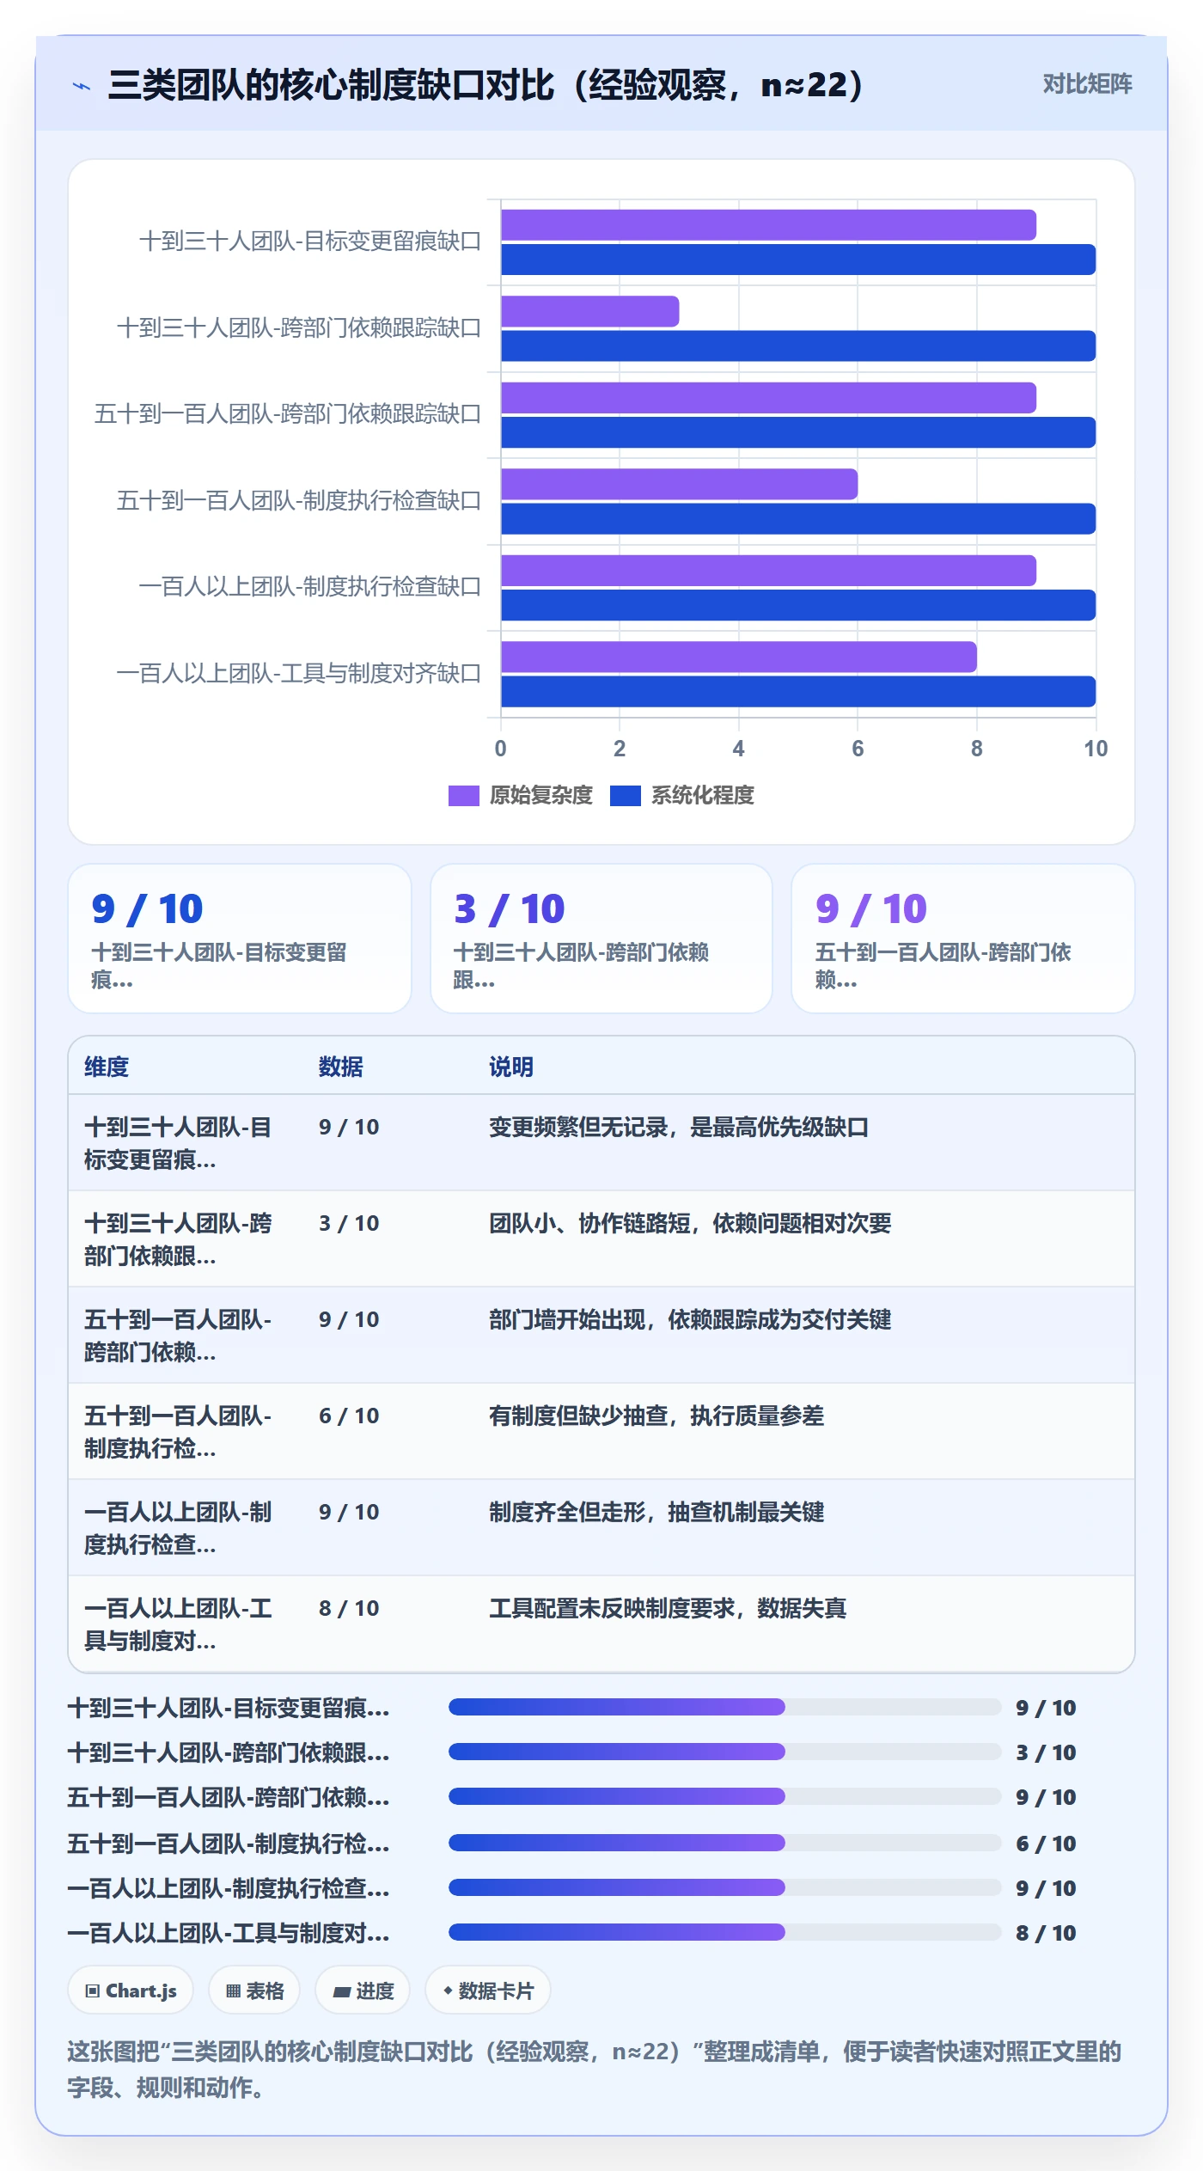
Task: Click the 进度 tag chip
Action: 363,1991
